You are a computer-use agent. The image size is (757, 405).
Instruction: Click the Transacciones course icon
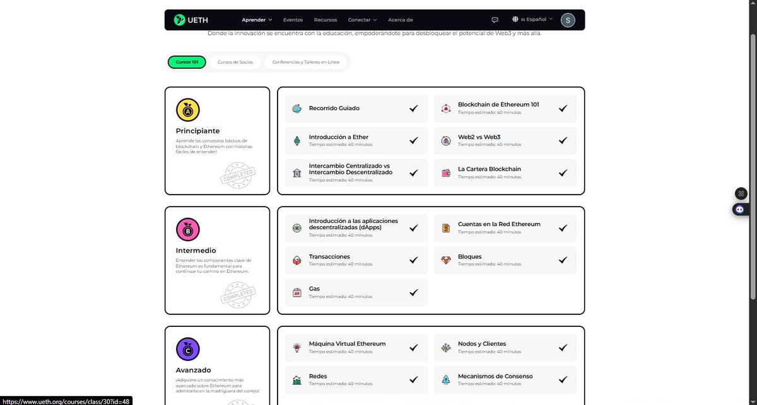click(297, 260)
